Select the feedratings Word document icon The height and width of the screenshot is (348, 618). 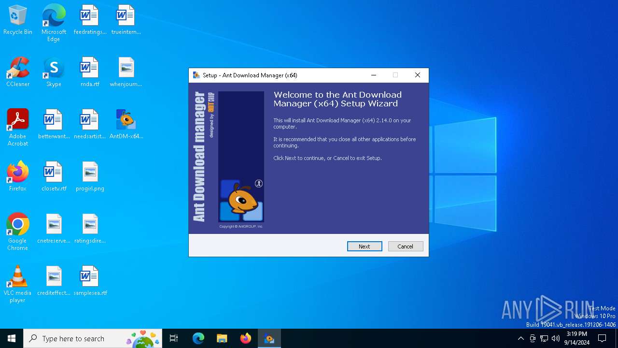90,20
